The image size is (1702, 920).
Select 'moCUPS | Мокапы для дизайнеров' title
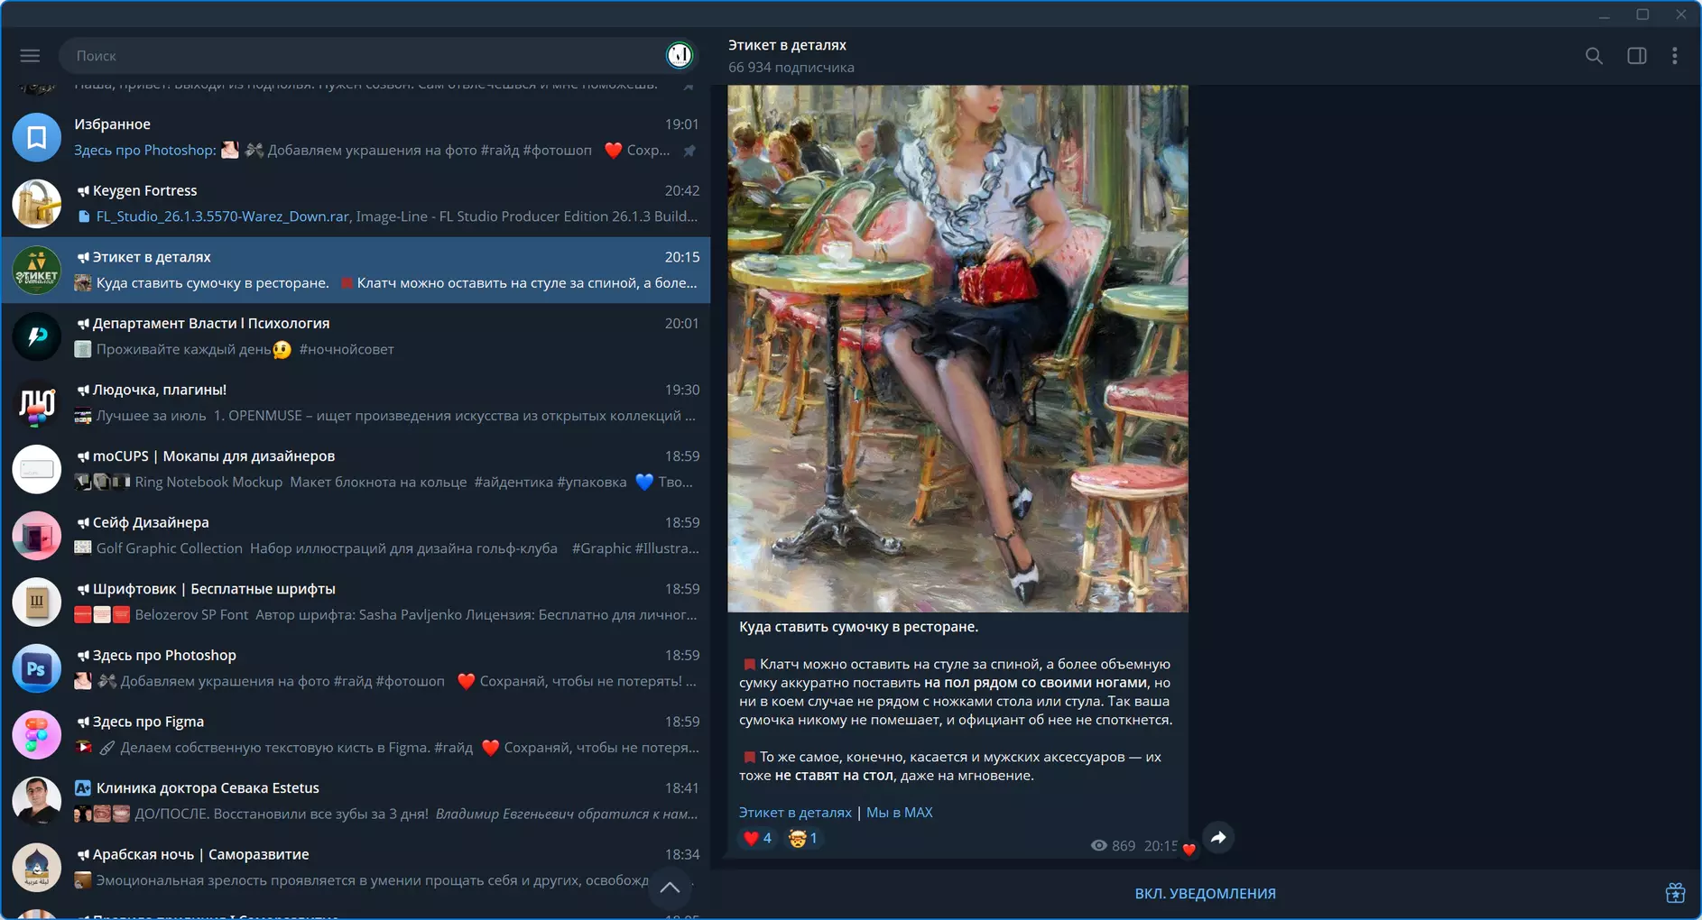[x=214, y=456]
